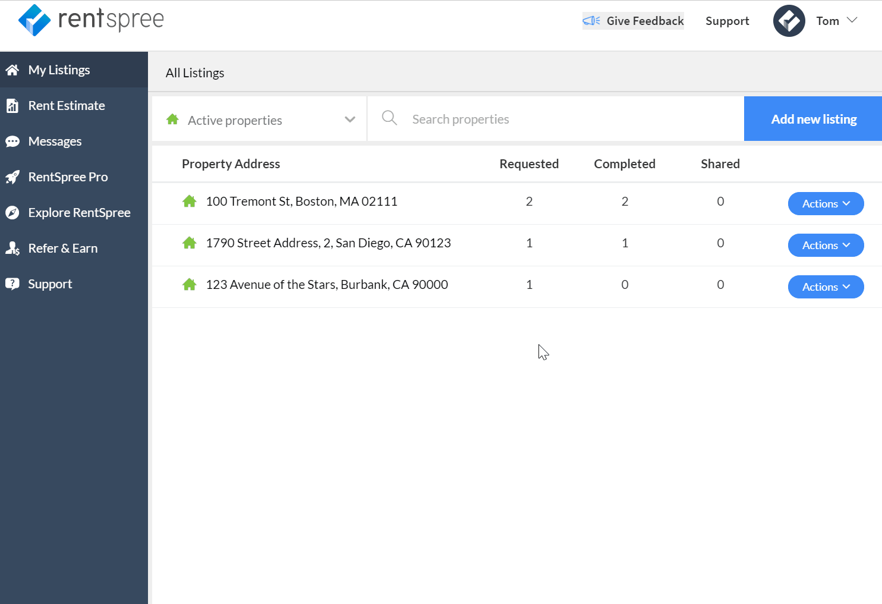The width and height of the screenshot is (882, 604).
Task: Click the green house icon in filter
Action: (x=173, y=119)
